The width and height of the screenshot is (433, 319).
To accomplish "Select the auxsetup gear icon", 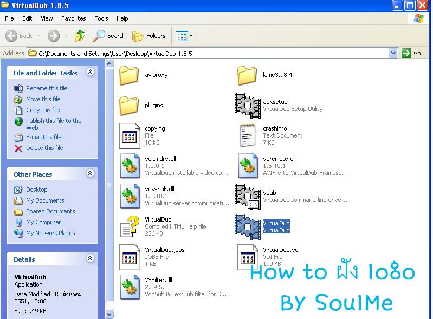I will click(248, 106).
